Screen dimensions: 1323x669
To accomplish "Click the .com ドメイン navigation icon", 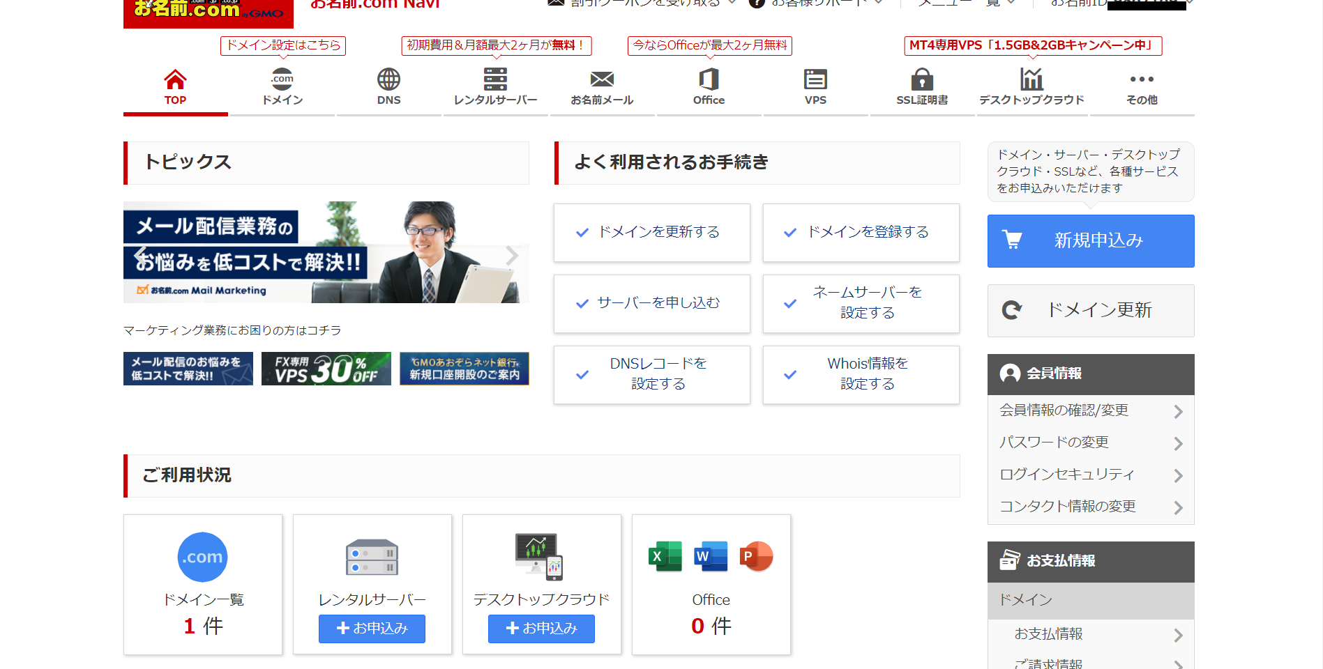I will [282, 79].
